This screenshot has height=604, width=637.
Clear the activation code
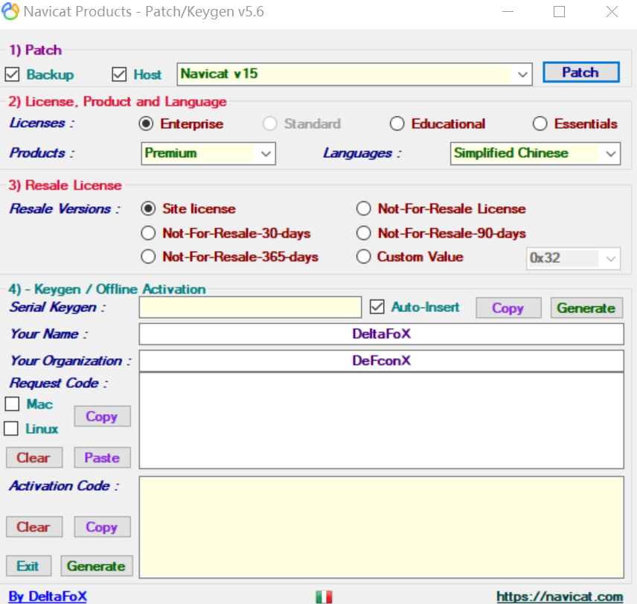point(34,527)
